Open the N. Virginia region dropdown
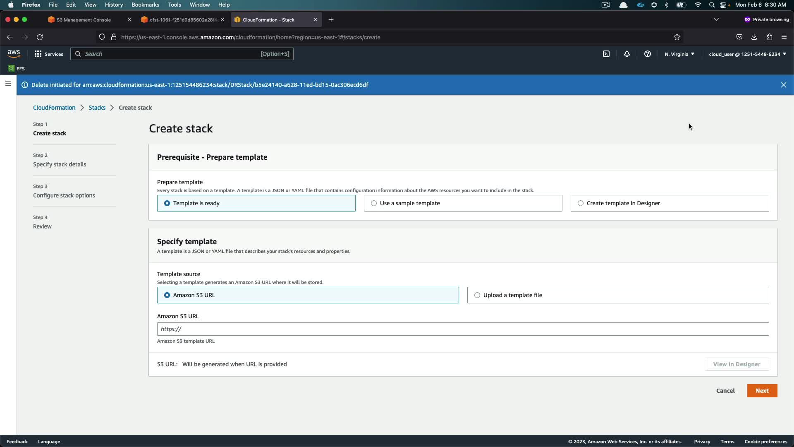This screenshot has height=447, width=794. (x=679, y=54)
